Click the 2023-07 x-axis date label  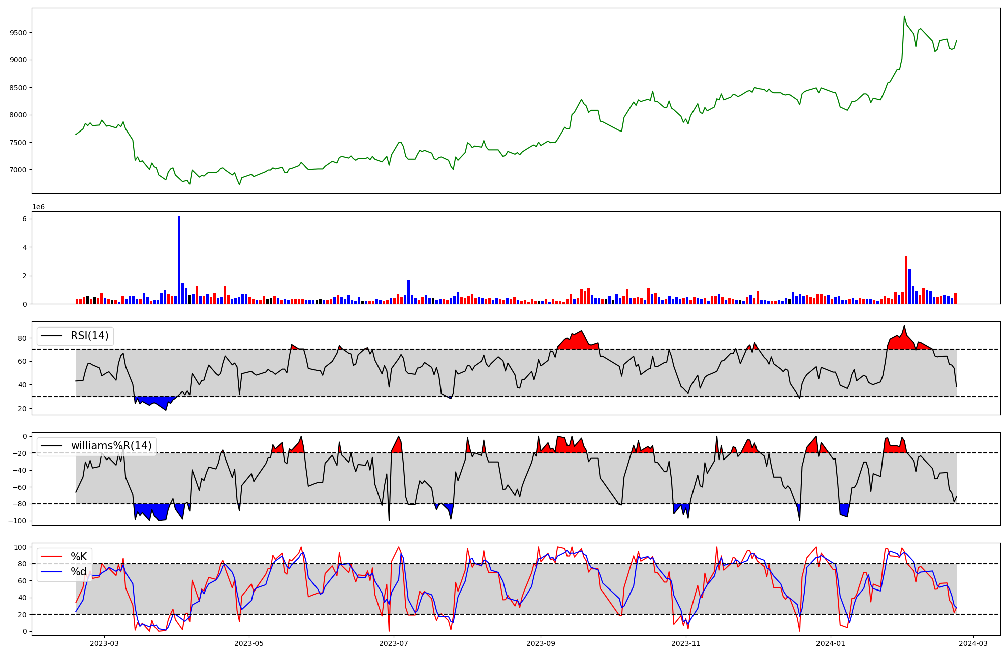click(x=393, y=643)
